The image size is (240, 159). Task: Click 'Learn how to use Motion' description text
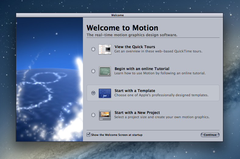[160, 73]
